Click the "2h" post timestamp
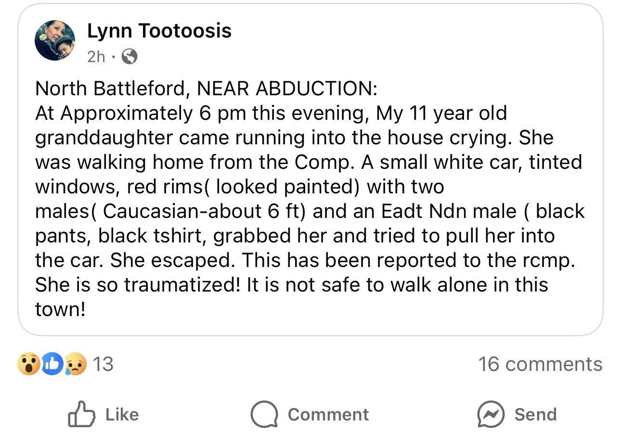 coord(96,57)
